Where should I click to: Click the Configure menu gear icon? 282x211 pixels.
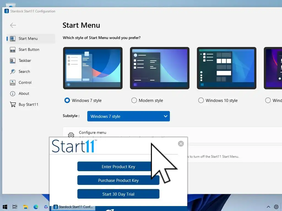(71, 135)
